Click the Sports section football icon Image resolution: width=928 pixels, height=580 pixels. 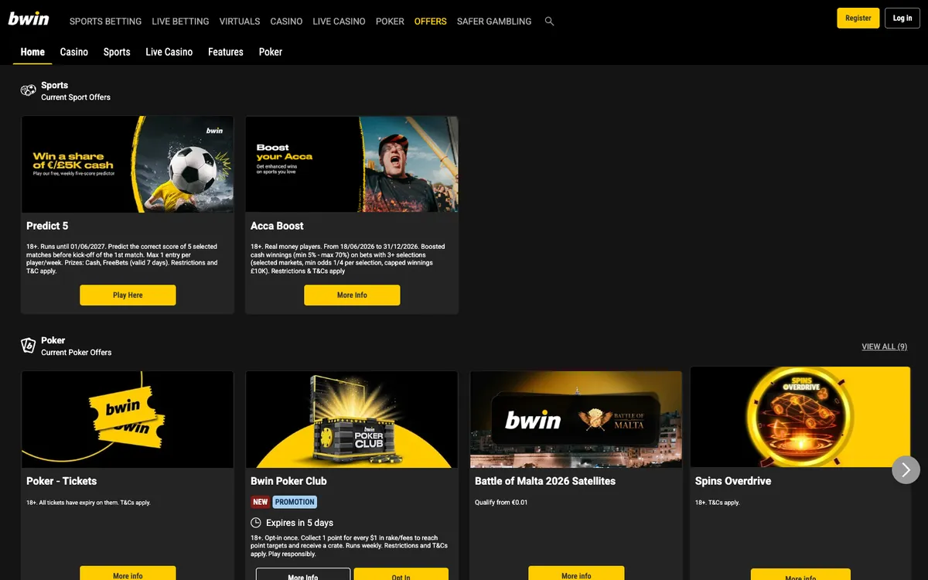[x=29, y=90]
